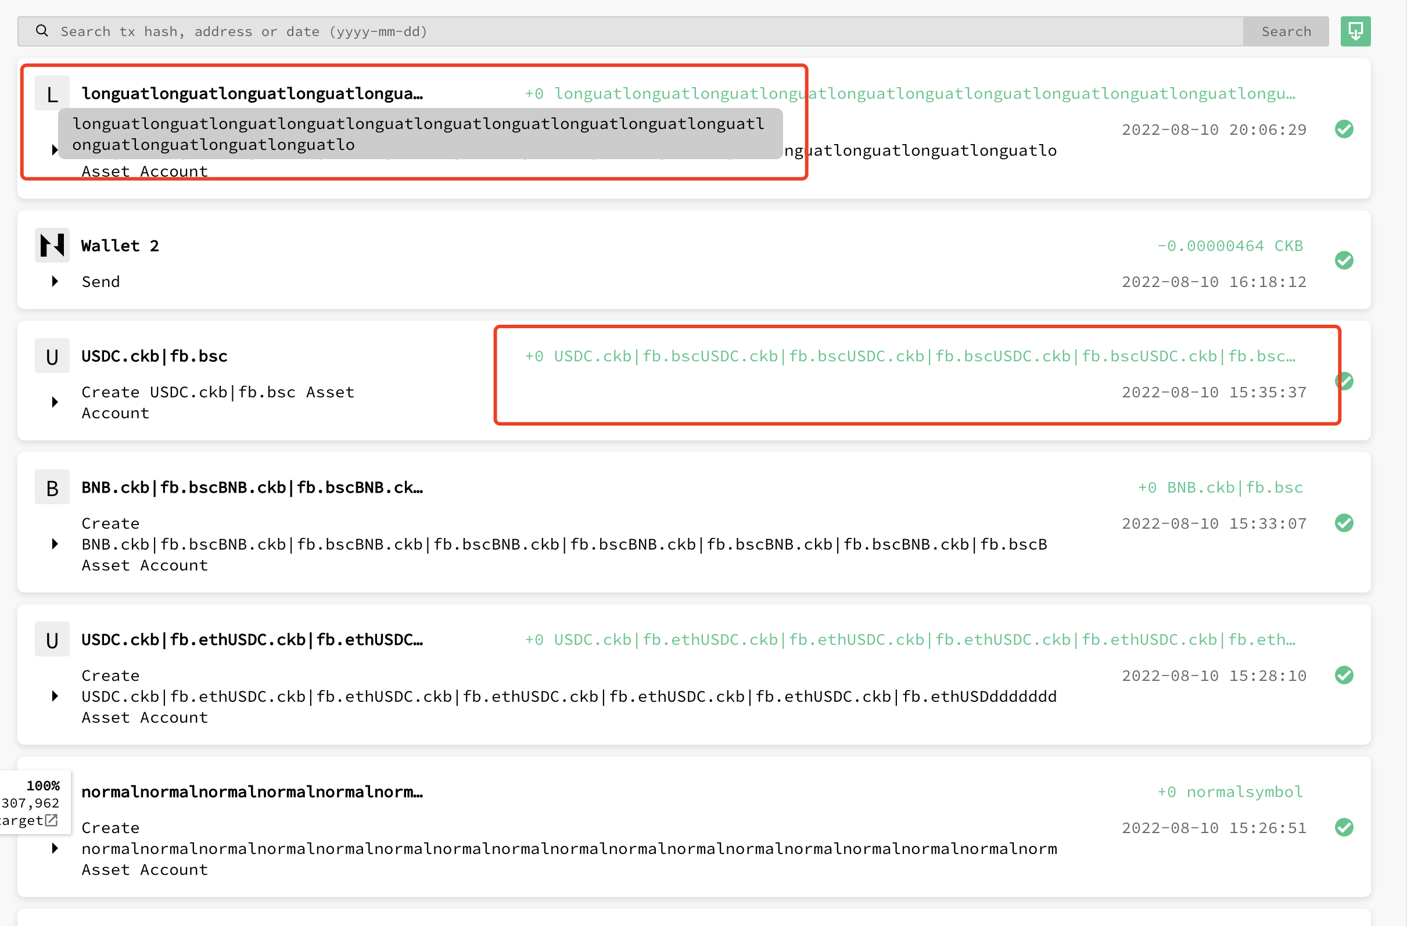Click the tx hash search input field
1407x926 pixels.
(591, 31)
